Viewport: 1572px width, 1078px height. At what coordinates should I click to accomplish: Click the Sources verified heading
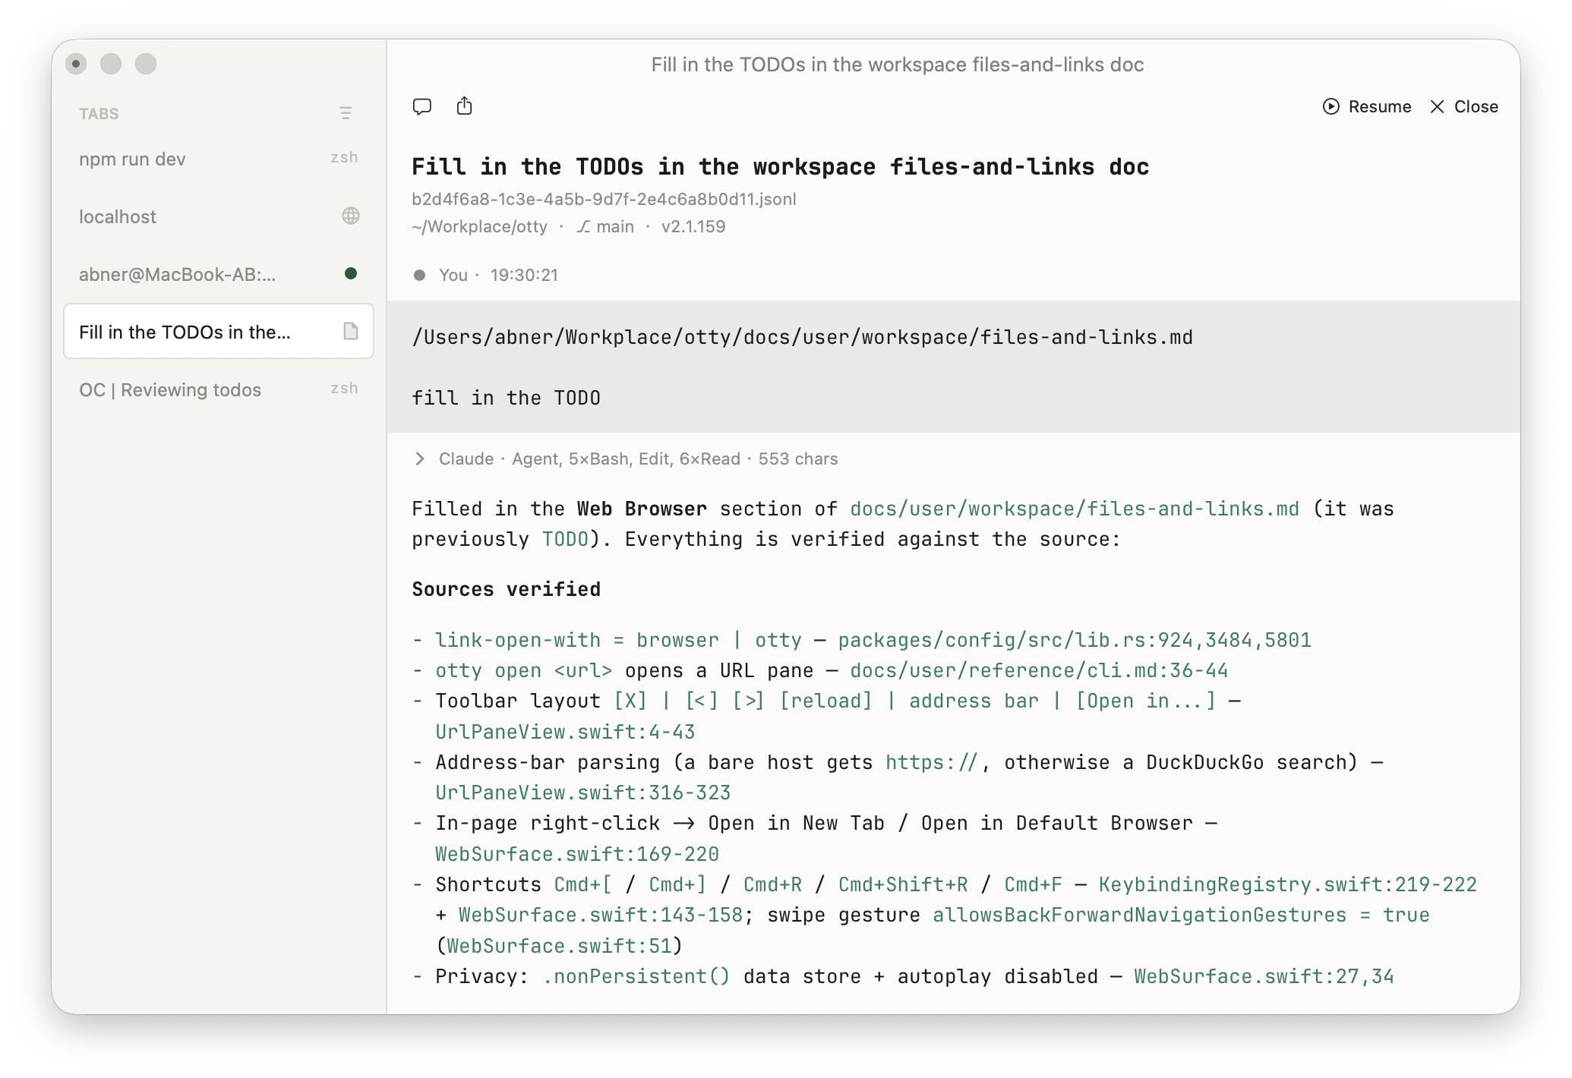point(506,589)
